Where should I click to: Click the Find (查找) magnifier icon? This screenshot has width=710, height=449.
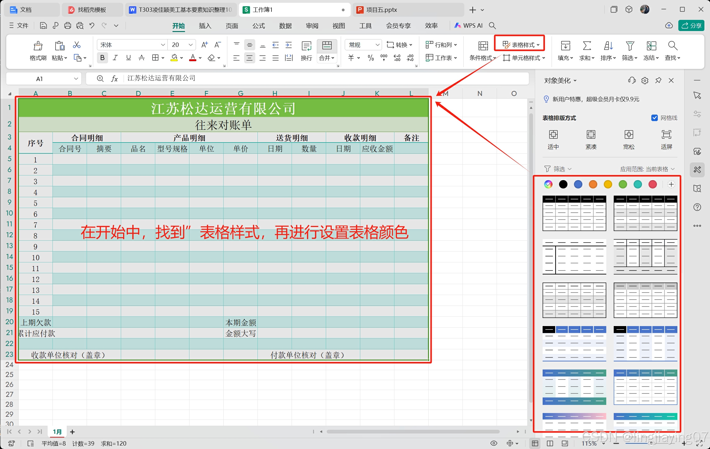point(672,46)
